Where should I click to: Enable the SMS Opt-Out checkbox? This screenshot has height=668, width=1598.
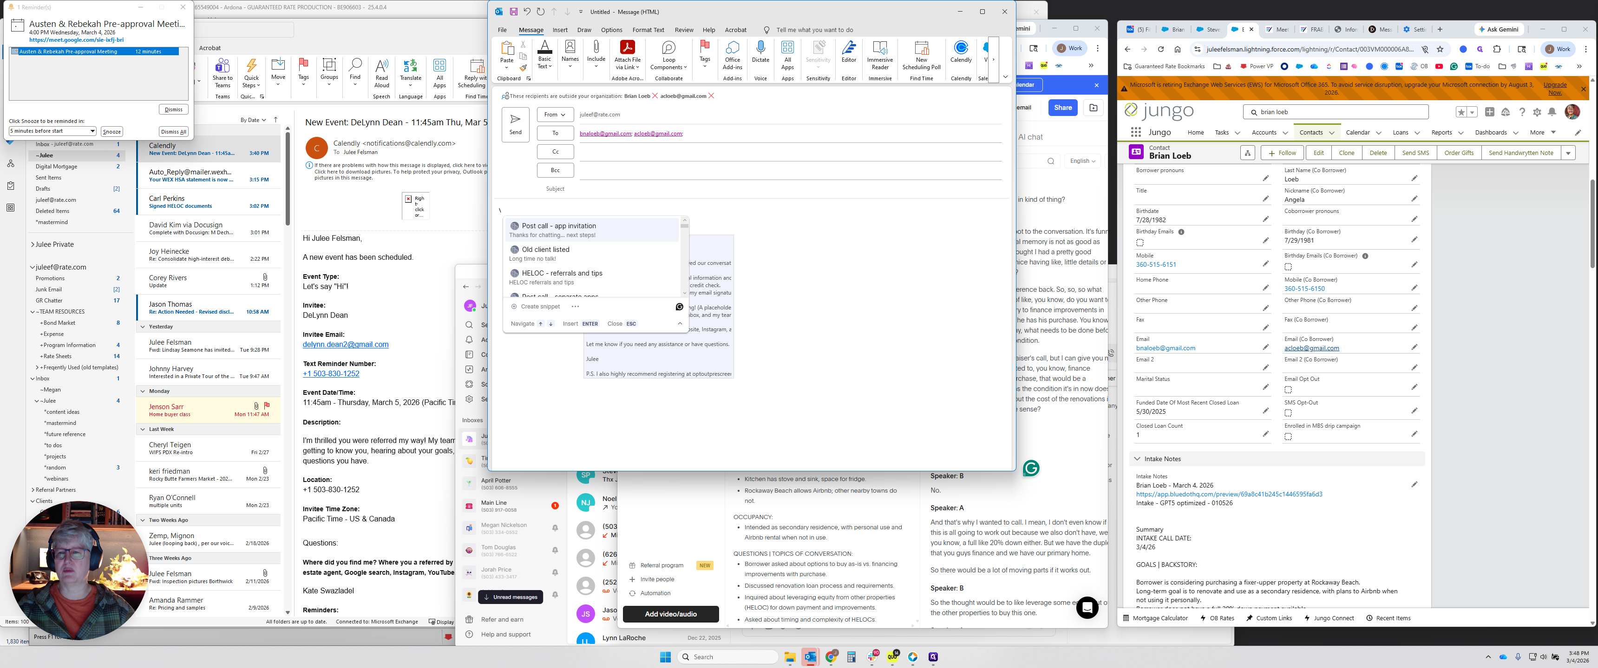pyautogui.click(x=1288, y=413)
